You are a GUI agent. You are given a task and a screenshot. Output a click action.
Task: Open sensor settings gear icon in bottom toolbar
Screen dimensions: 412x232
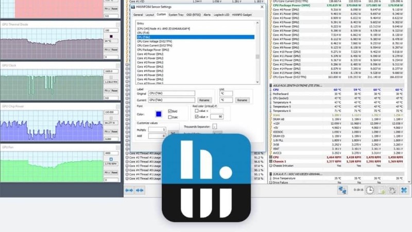tap(392, 190)
